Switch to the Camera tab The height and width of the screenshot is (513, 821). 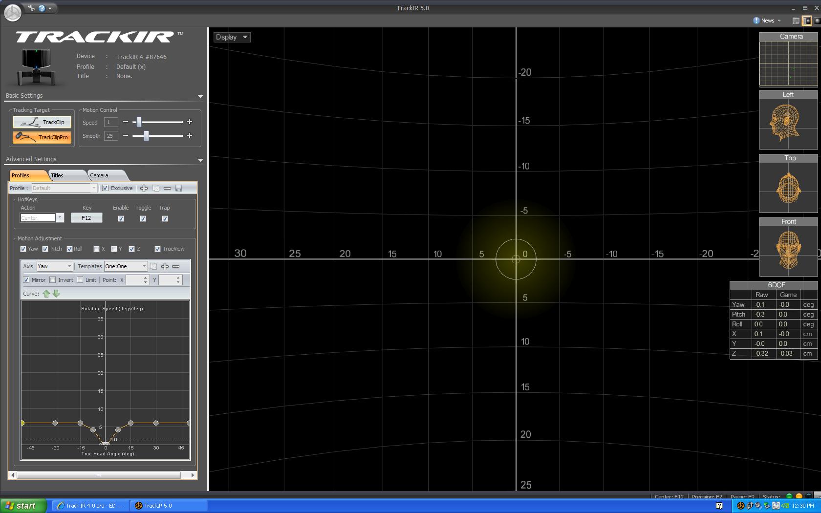coord(108,175)
